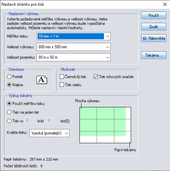Click the Zrušit button
This screenshot has width=170, height=171.
tap(154, 27)
